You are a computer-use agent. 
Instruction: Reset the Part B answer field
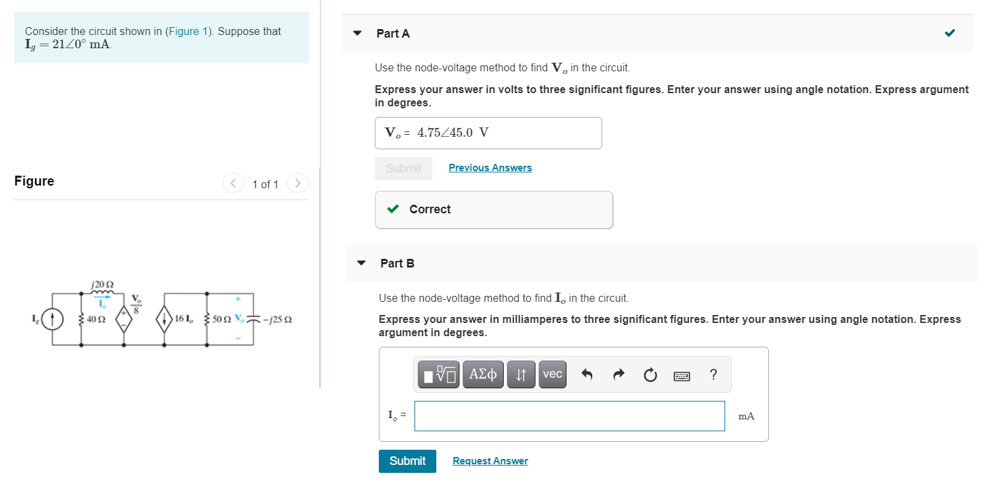coord(650,375)
